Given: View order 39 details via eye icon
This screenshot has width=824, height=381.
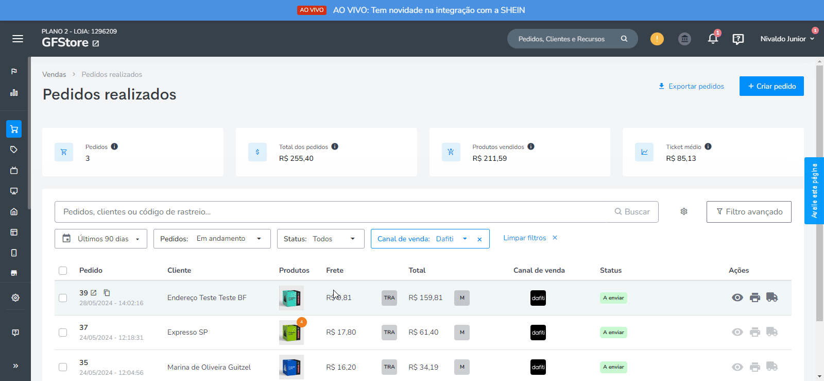Looking at the screenshot, I should tap(737, 297).
